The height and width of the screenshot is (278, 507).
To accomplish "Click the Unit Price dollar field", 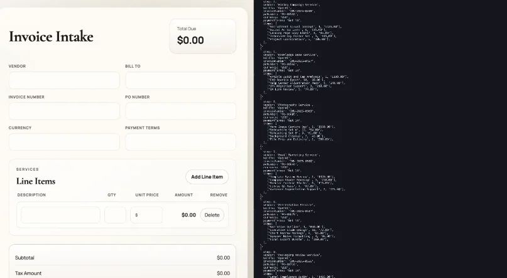I will [149, 215].
